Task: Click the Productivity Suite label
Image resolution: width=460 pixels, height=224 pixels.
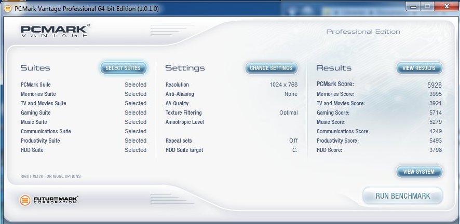Action: tap(40, 141)
